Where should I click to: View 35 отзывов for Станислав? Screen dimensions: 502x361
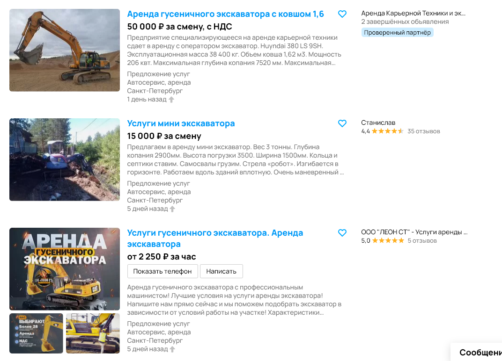pyautogui.click(x=423, y=131)
